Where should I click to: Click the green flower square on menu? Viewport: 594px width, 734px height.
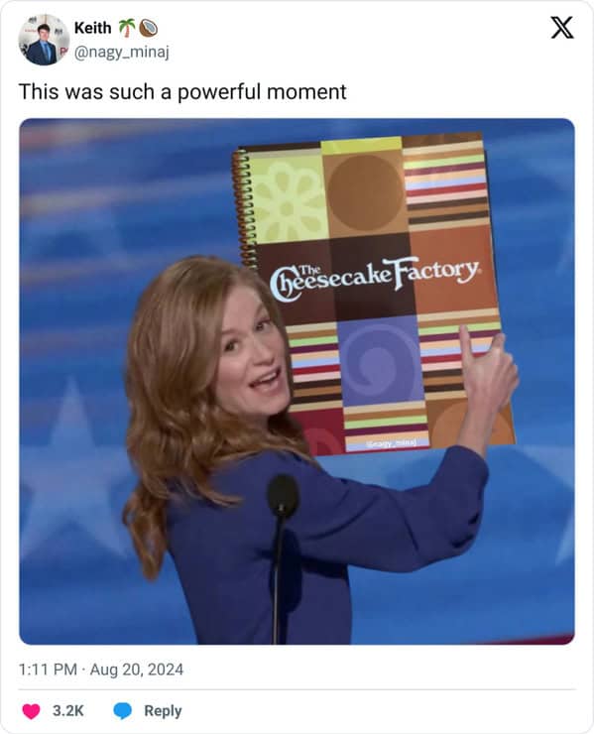(289, 199)
